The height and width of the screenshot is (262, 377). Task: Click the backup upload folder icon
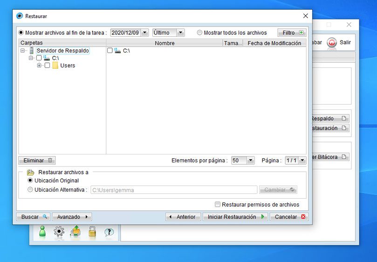point(75,231)
